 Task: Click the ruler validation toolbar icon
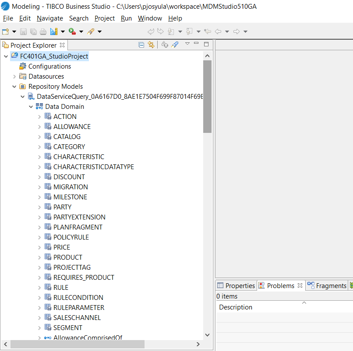point(54,31)
